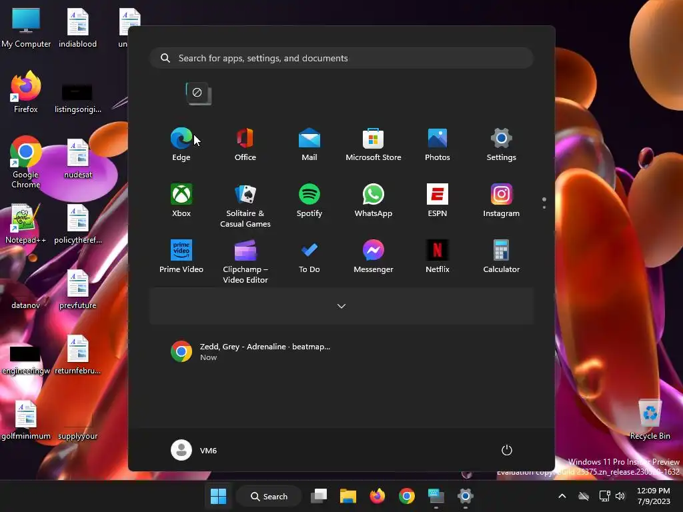This screenshot has width=683, height=512.
Task: Select the Notepad++ desktop shortcut
Action: (x=26, y=224)
